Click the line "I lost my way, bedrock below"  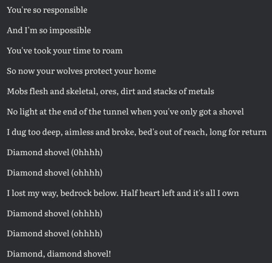(x=123, y=193)
